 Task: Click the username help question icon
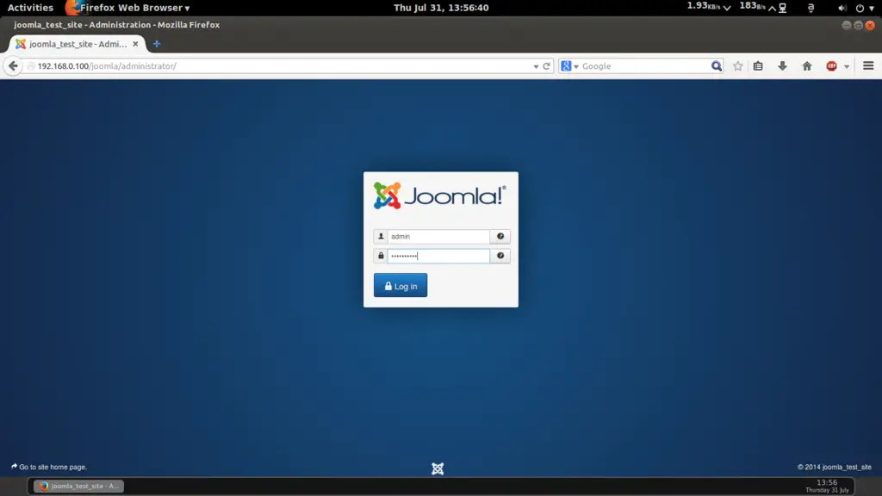point(500,236)
